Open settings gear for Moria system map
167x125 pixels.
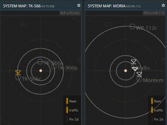click(x=163, y=6)
